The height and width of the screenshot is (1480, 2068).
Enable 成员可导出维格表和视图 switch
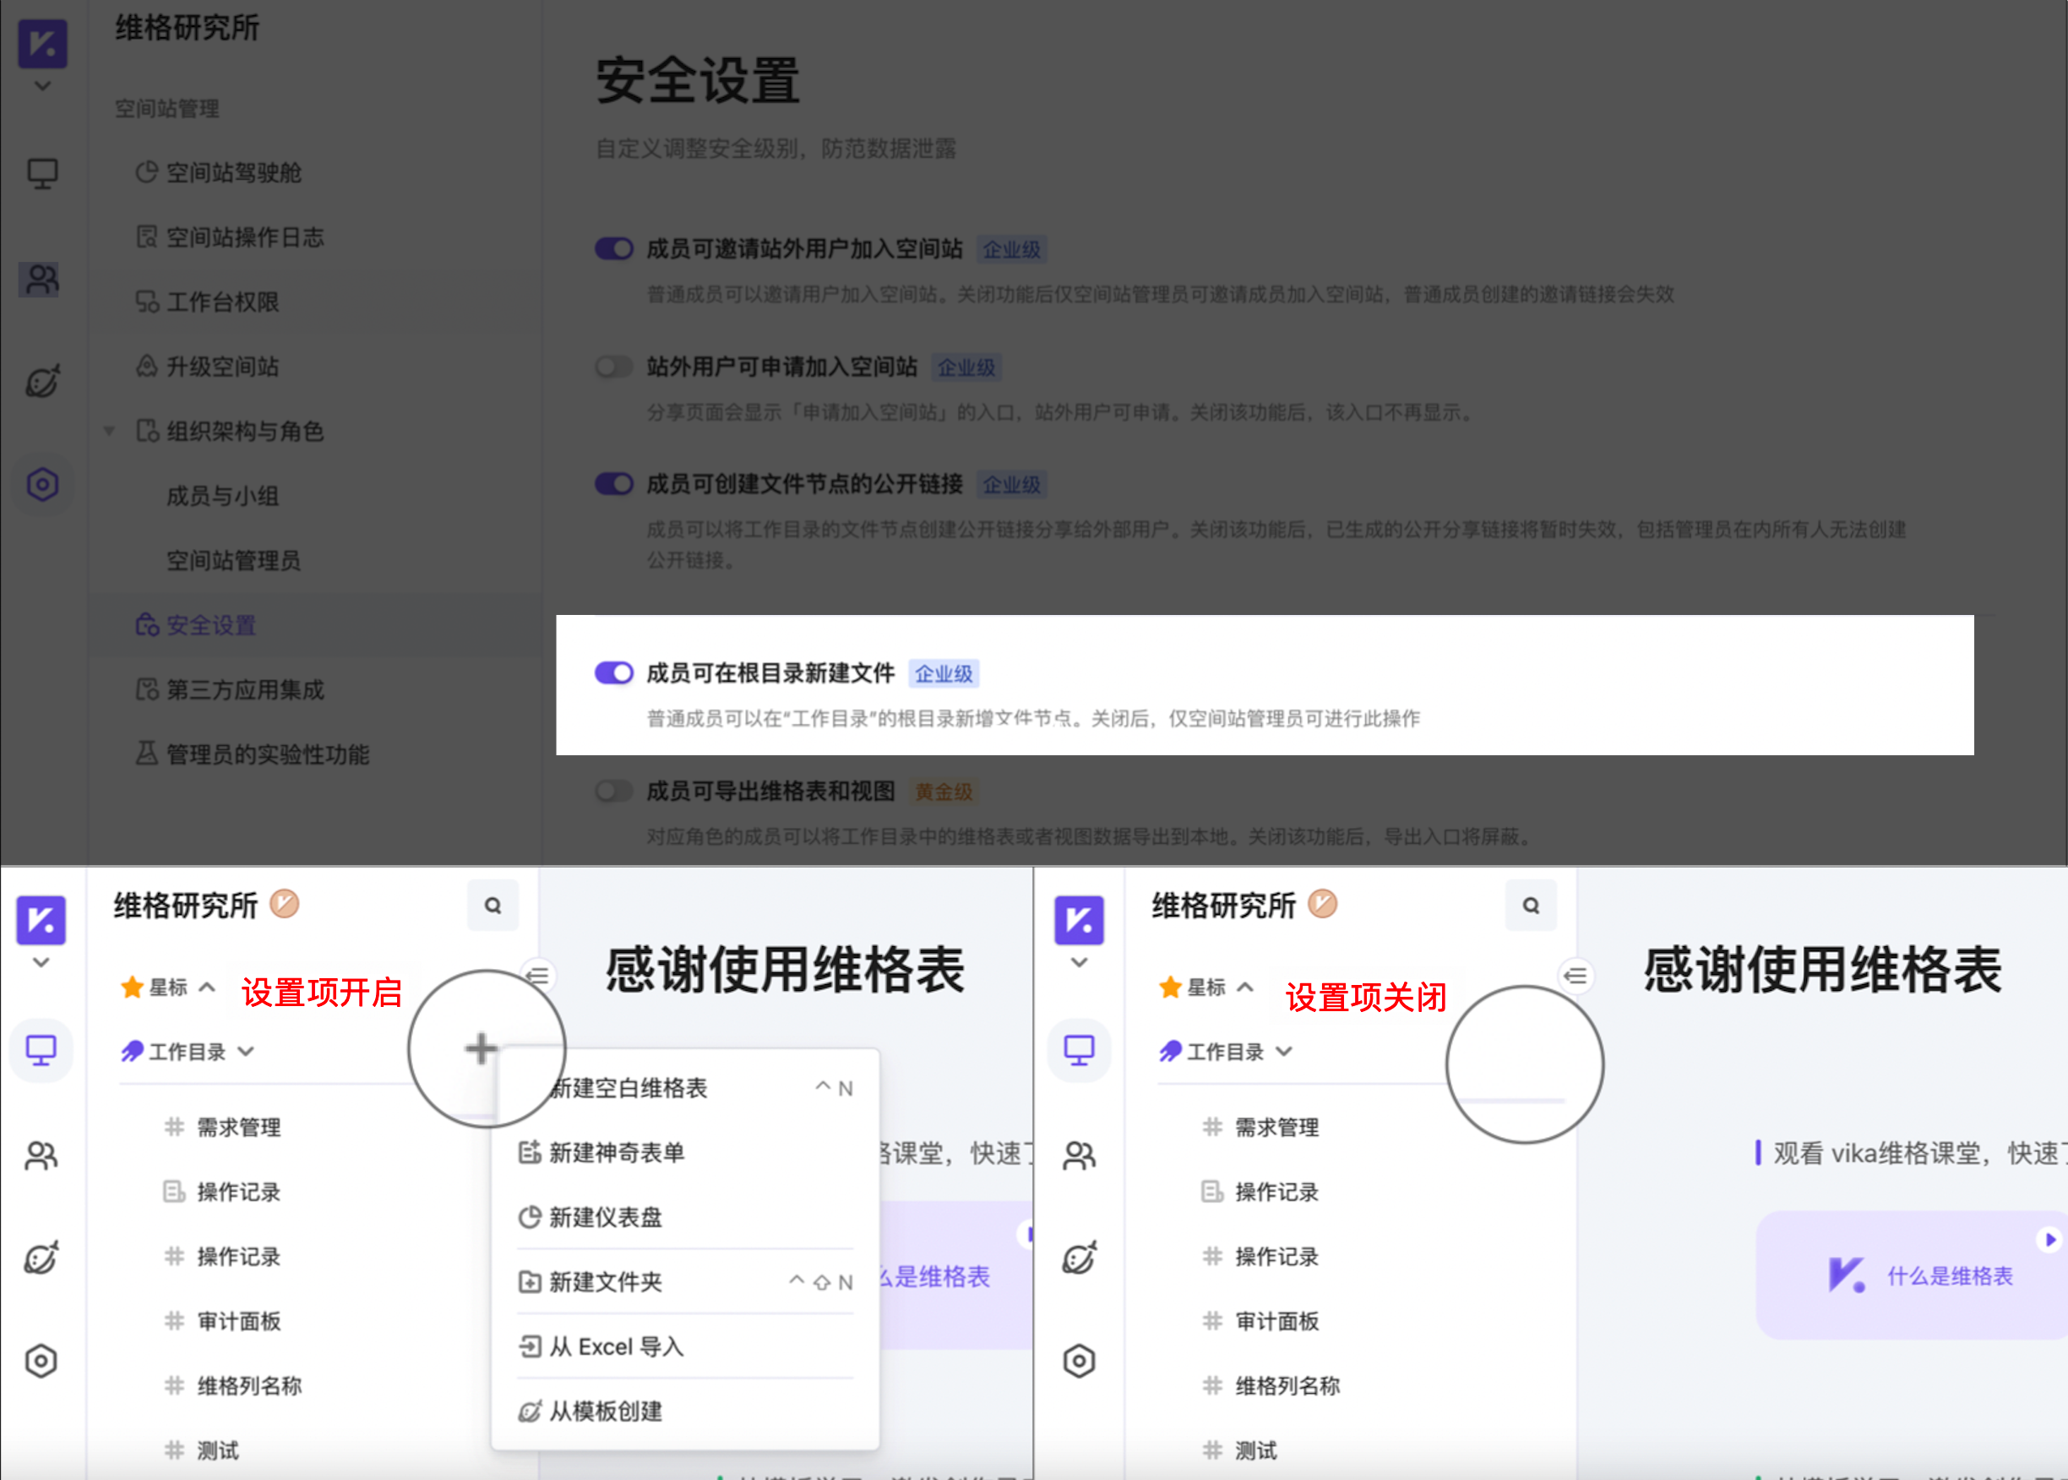coord(614,791)
